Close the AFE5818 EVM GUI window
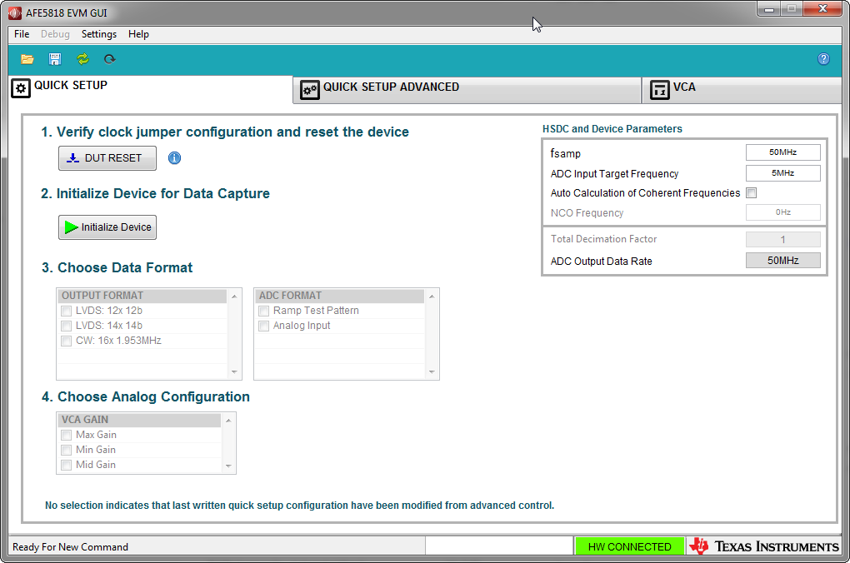Screen dimensions: 850x563 tap(822, 9)
